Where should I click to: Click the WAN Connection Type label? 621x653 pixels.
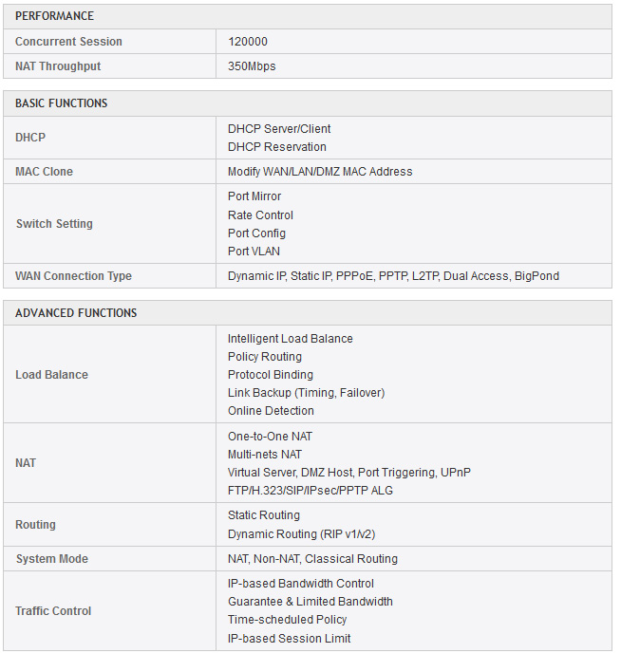coord(73,276)
